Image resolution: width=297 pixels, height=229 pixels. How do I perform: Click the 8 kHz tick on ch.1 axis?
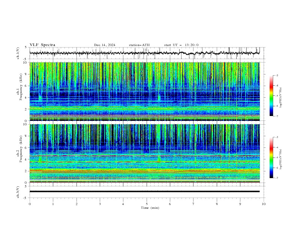click(26, 74)
